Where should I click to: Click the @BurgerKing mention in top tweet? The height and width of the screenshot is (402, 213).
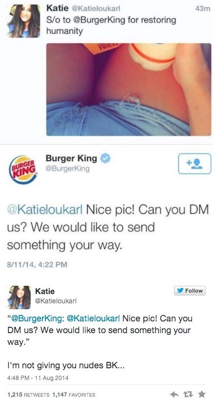click(100, 20)
